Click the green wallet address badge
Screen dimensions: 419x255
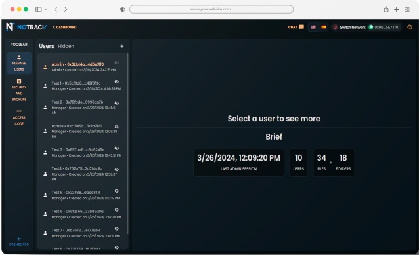point(384,27)
